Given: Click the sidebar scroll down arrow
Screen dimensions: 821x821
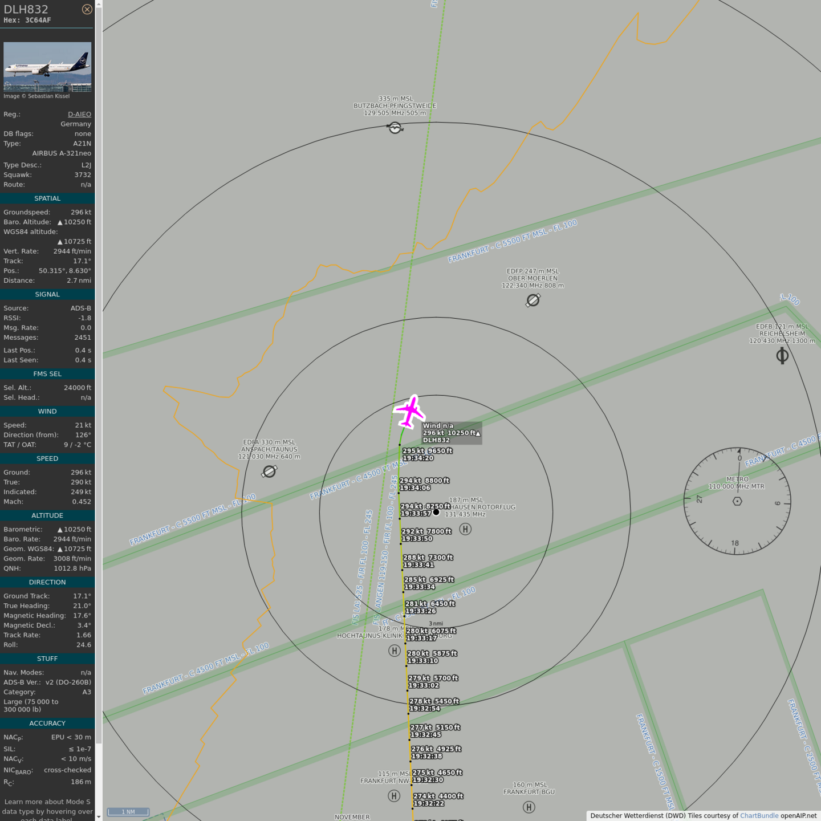Looking at the screenshot, I should pos(99,817).
